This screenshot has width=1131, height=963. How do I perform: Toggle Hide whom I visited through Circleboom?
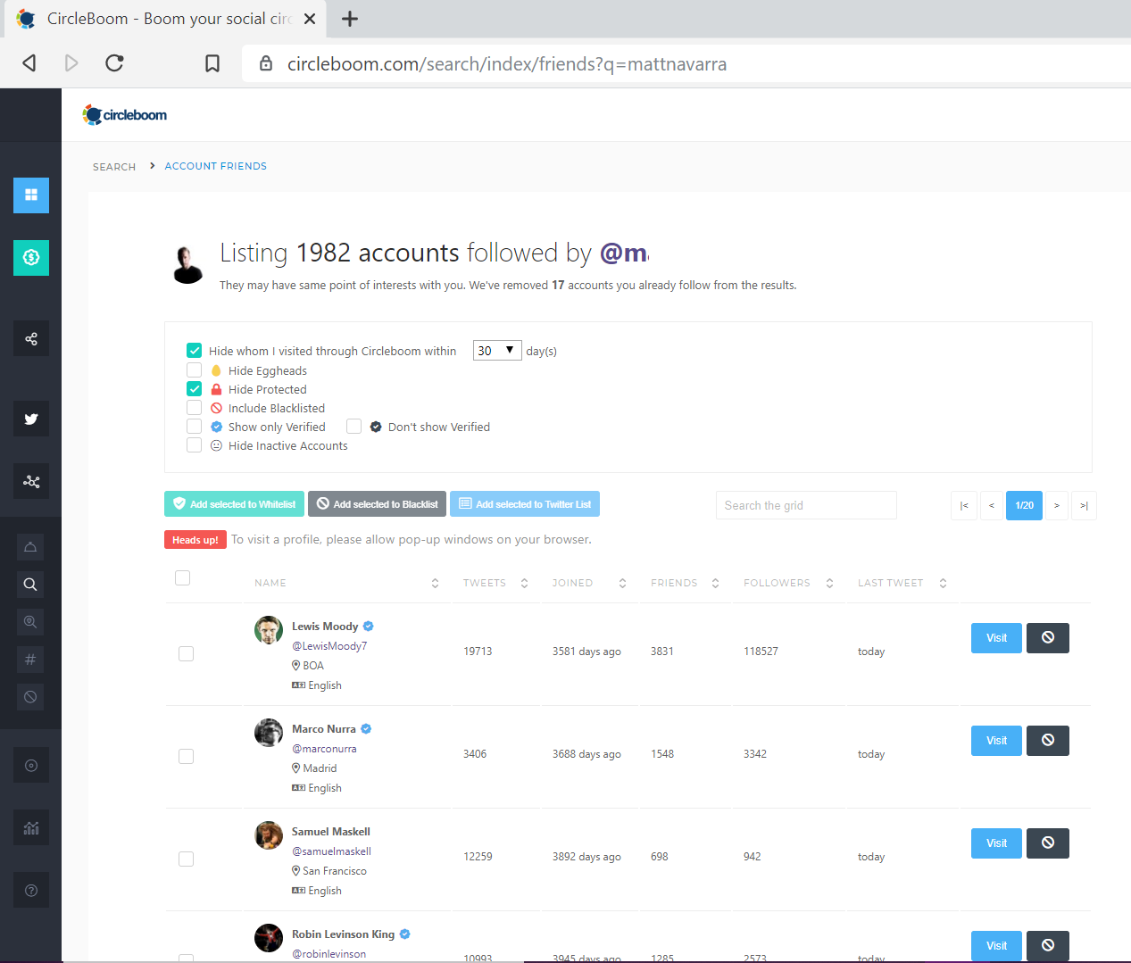(x=194, y=350)
